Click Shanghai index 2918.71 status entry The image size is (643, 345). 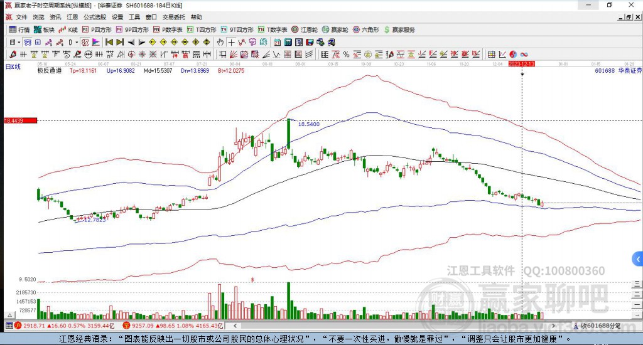[65, 326]
